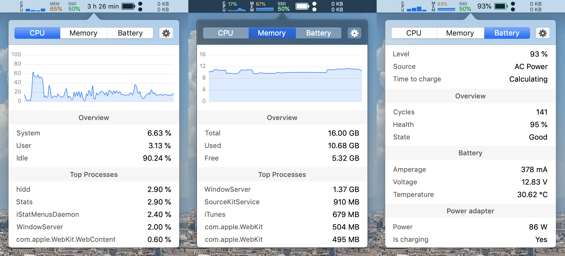565x256 pixels.
Task: Select Memory tab in the Battery level popup
Action: click(x=460, y=33)
